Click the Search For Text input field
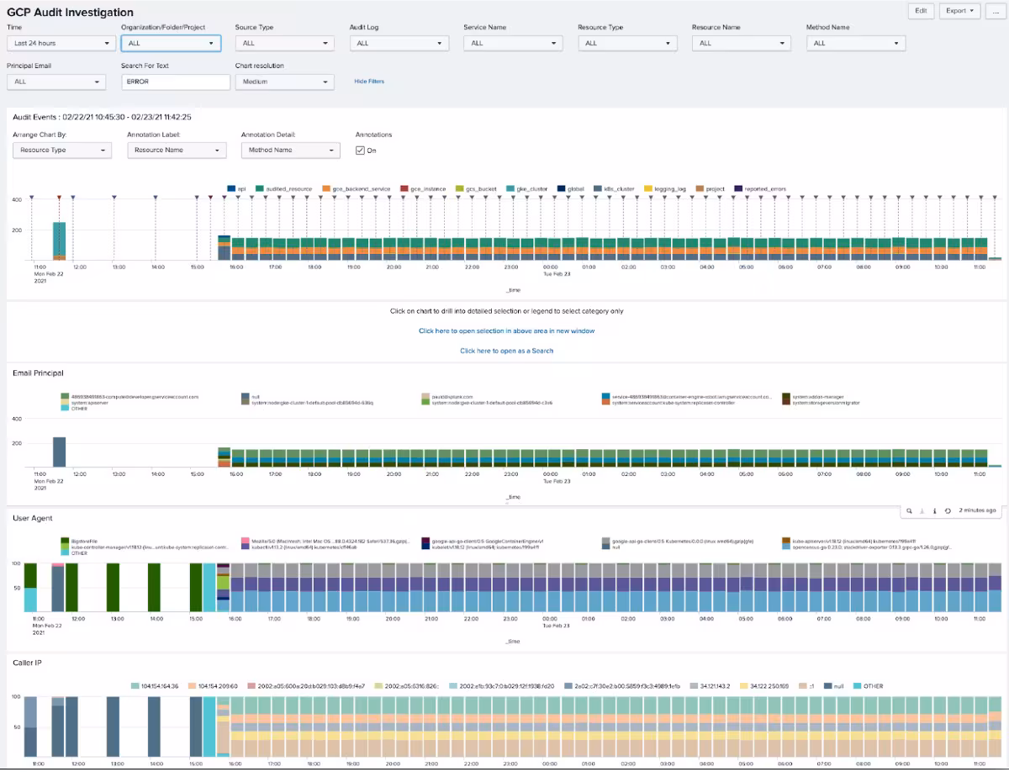Viewport: 1009px width, 772px height. [175, 82]
